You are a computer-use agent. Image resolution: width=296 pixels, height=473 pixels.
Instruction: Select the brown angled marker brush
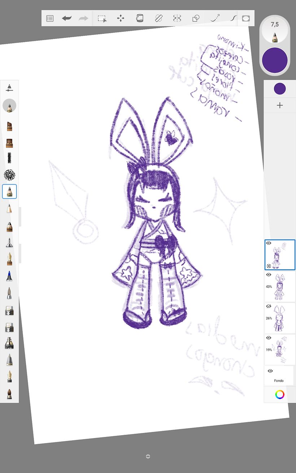(x=9, y=126)
